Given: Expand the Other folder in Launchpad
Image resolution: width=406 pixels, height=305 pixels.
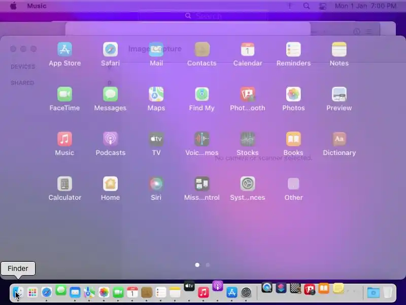Looking at the screenshot, I should pyautogui.click(x=293, y=184).
